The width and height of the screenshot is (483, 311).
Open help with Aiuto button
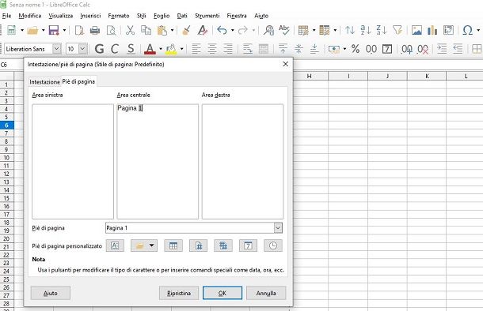click(51, 293)
